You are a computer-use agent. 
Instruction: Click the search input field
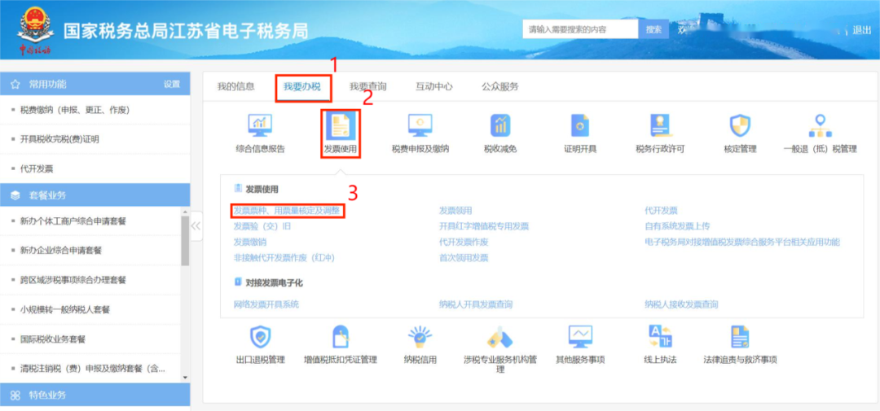[x=580, y=29]
